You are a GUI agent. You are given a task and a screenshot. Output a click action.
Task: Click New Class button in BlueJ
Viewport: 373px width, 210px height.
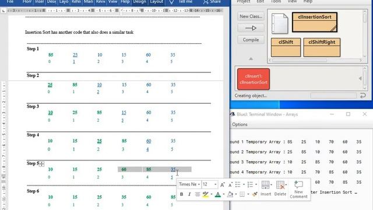point(251,16)
